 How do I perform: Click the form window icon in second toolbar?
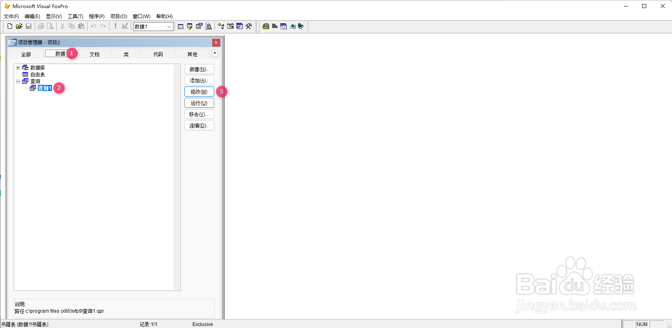(x=283, y=26)
